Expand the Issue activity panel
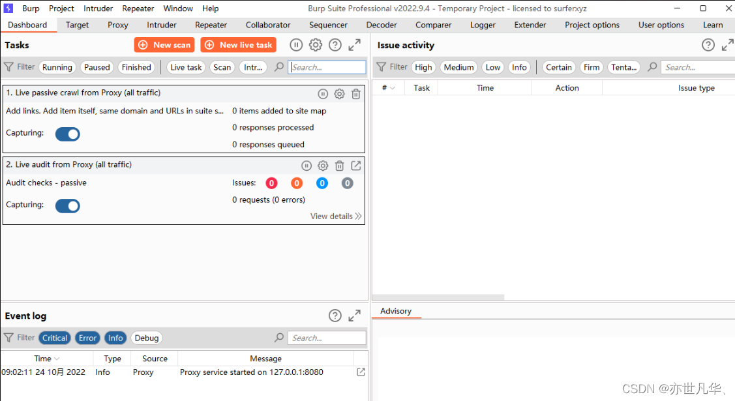Image resolution: width=735 pixels, height=401 pixels. click(728, 45)
